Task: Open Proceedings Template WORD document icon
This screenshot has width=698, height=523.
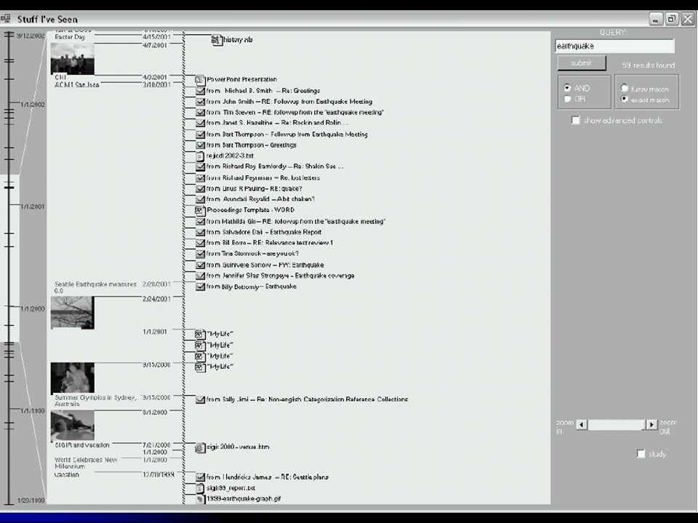Action: pos(200,210)
